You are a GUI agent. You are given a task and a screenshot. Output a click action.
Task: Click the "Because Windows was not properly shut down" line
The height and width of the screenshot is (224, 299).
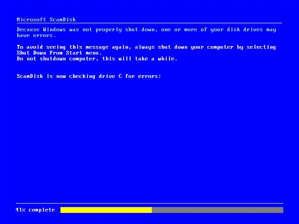pyautogui.click(x=147, y=30)
